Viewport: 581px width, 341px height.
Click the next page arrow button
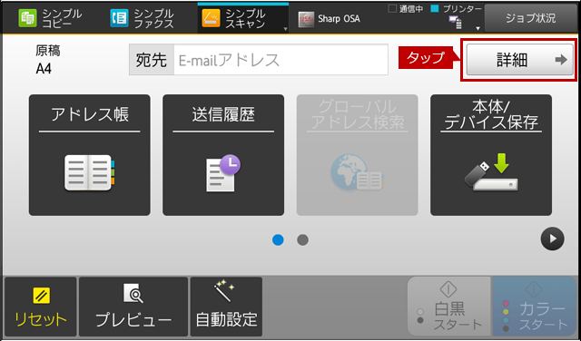click(x=552, y=239)
